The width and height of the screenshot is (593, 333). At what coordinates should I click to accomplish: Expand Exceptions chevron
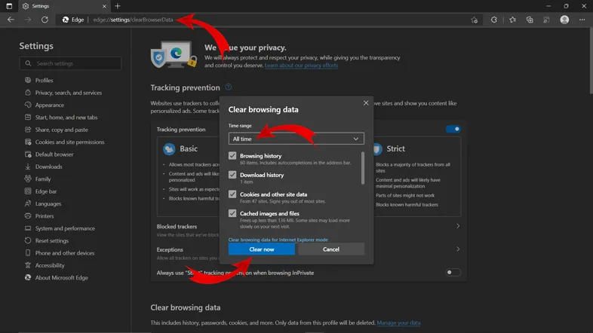click(458, 249)
